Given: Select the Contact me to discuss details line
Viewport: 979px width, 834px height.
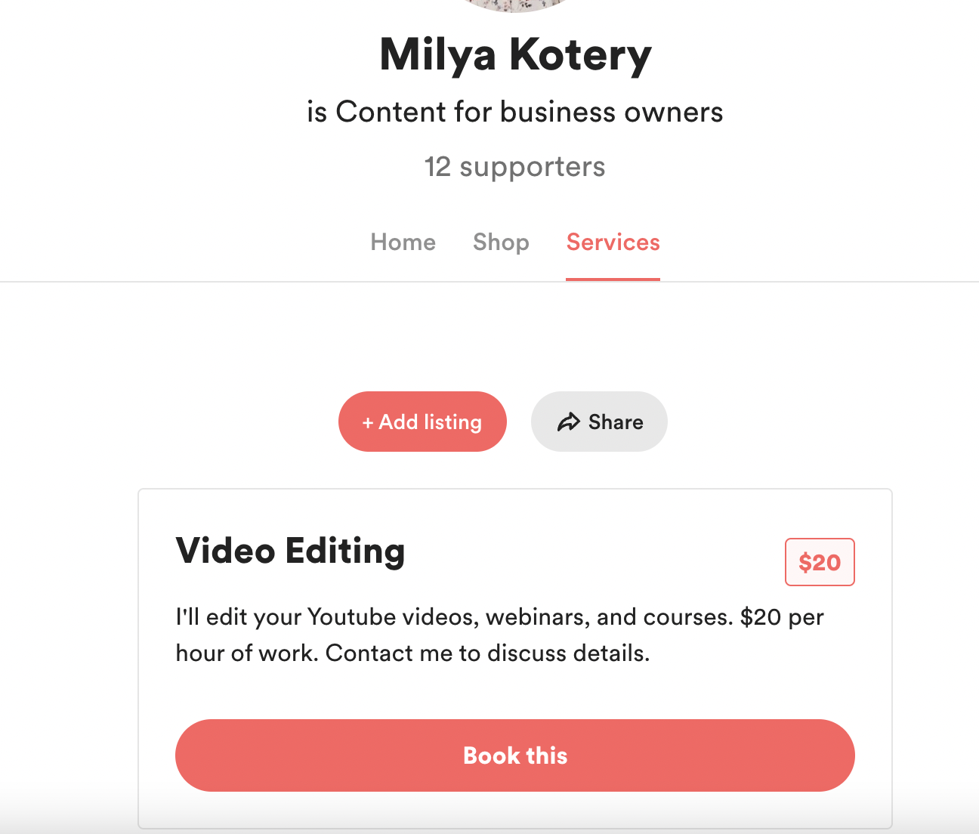Looking at the screenshot, I should coord(487,653).
